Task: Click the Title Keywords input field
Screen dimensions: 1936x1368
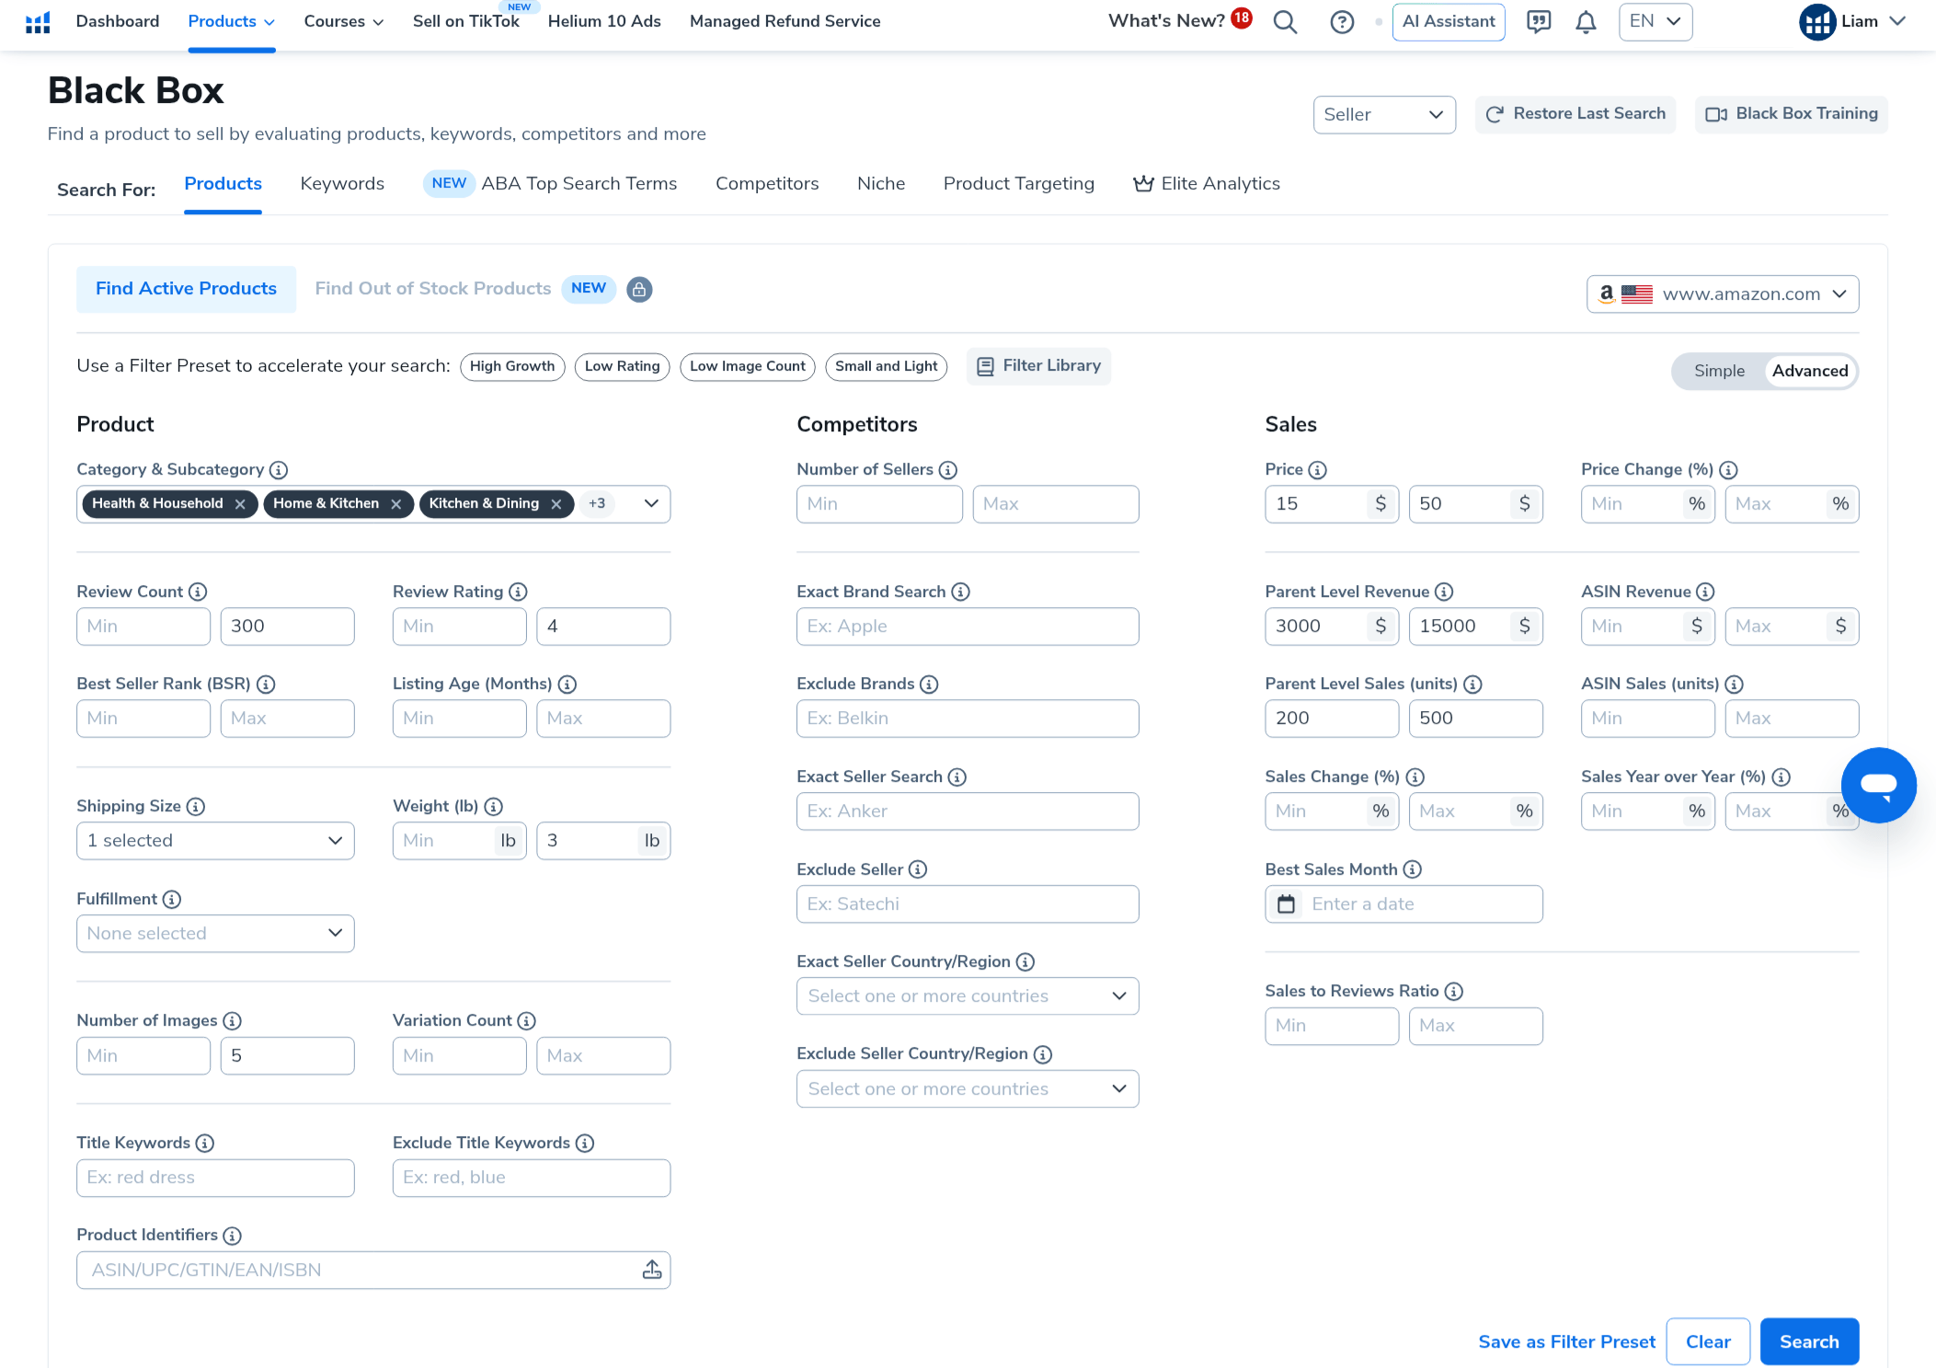Action: pyautogui.click(x=215, y=1178)
